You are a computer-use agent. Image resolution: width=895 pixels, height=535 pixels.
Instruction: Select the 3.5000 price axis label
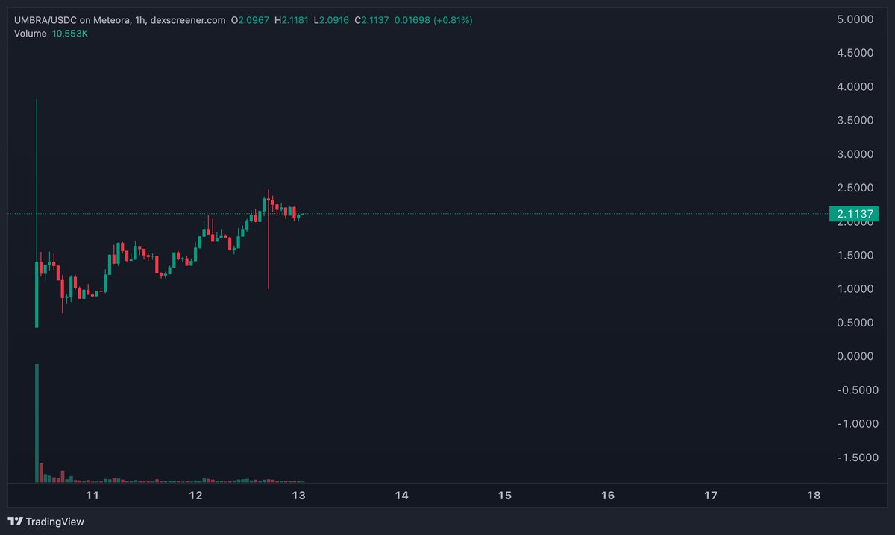[x=856, y=120]
